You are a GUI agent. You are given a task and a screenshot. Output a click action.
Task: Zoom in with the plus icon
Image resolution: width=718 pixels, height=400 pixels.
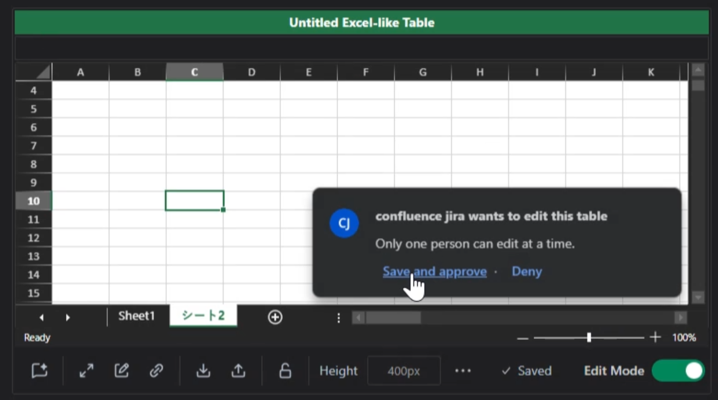click(x=655, y=337)
